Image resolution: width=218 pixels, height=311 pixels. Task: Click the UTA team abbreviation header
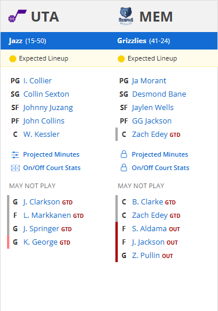pyautogui.click(x=45, y=17)
